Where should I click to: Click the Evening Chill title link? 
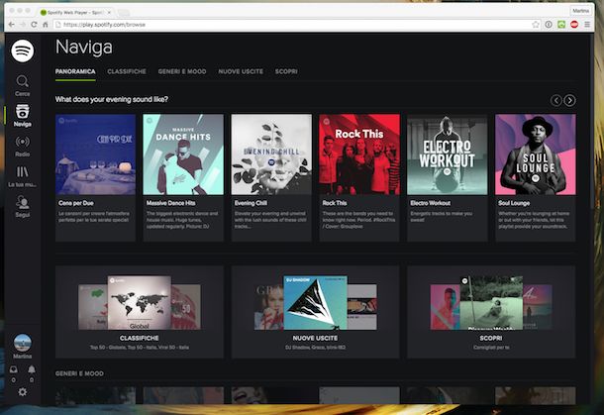click(251, 203)
